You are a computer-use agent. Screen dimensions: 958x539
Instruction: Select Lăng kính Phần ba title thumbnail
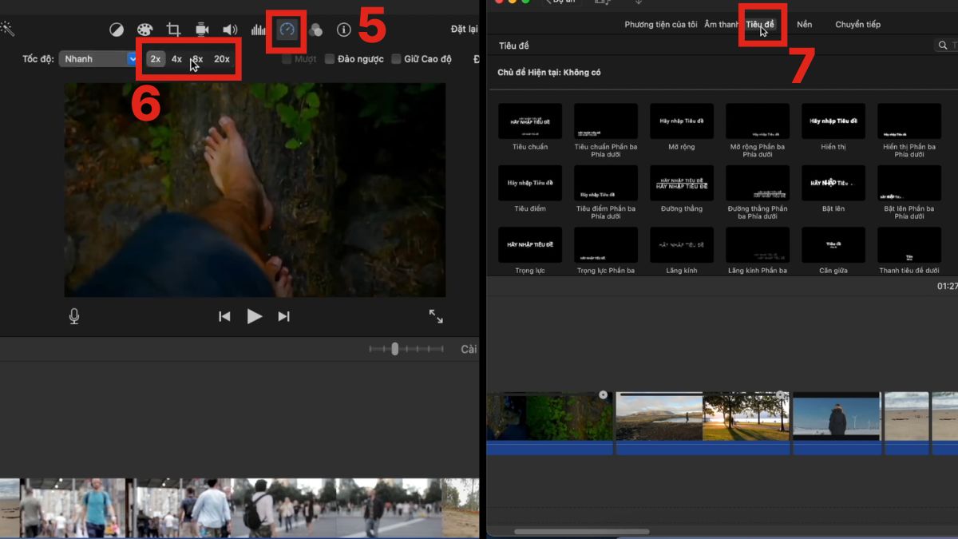click(758, 245)
